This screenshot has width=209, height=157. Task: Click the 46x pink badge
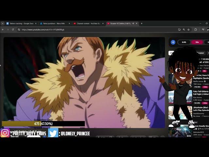pyautogui.click(x=204, y=71)
